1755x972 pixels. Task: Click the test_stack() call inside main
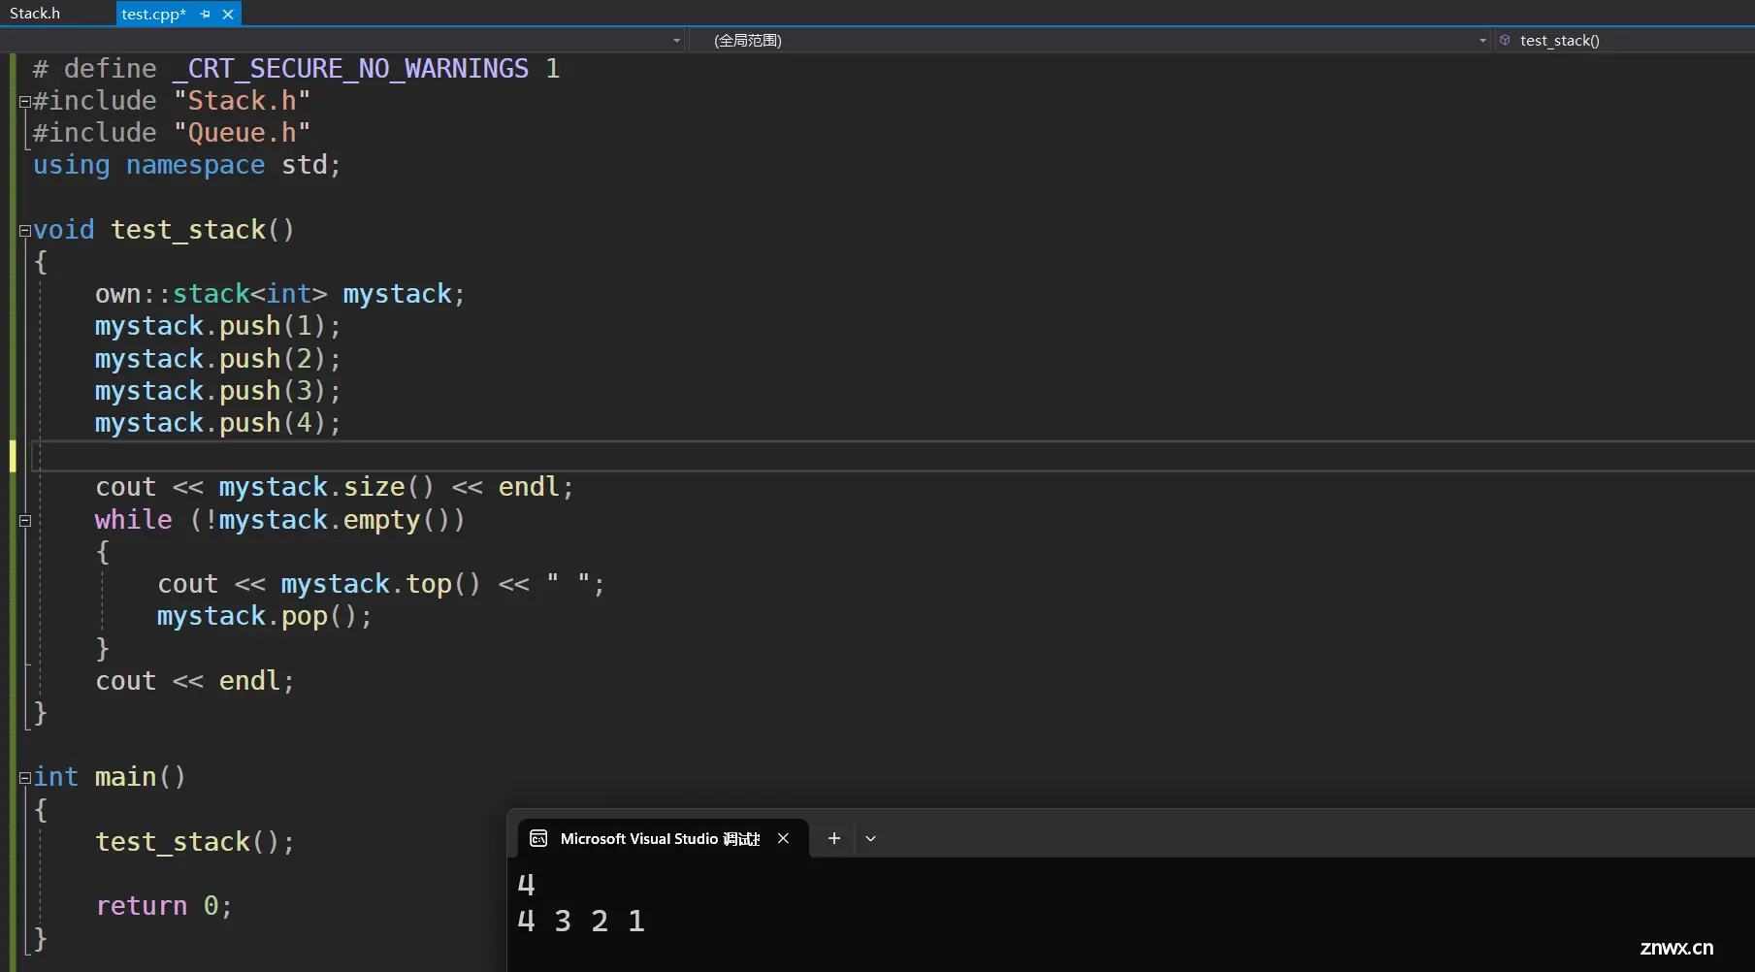point(195,842)
